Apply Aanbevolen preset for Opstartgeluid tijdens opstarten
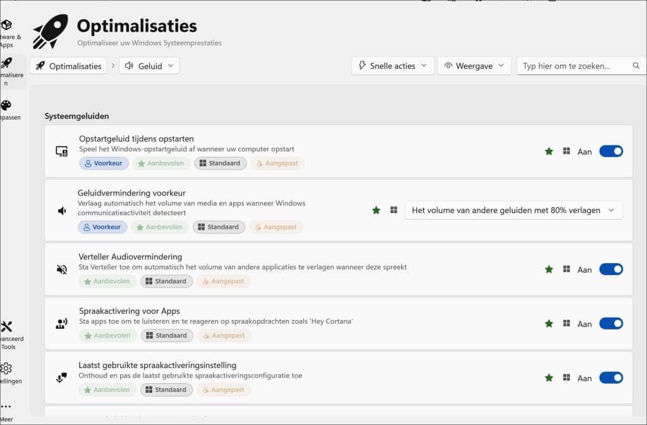 pyautogui.click(x=161, y=163)
